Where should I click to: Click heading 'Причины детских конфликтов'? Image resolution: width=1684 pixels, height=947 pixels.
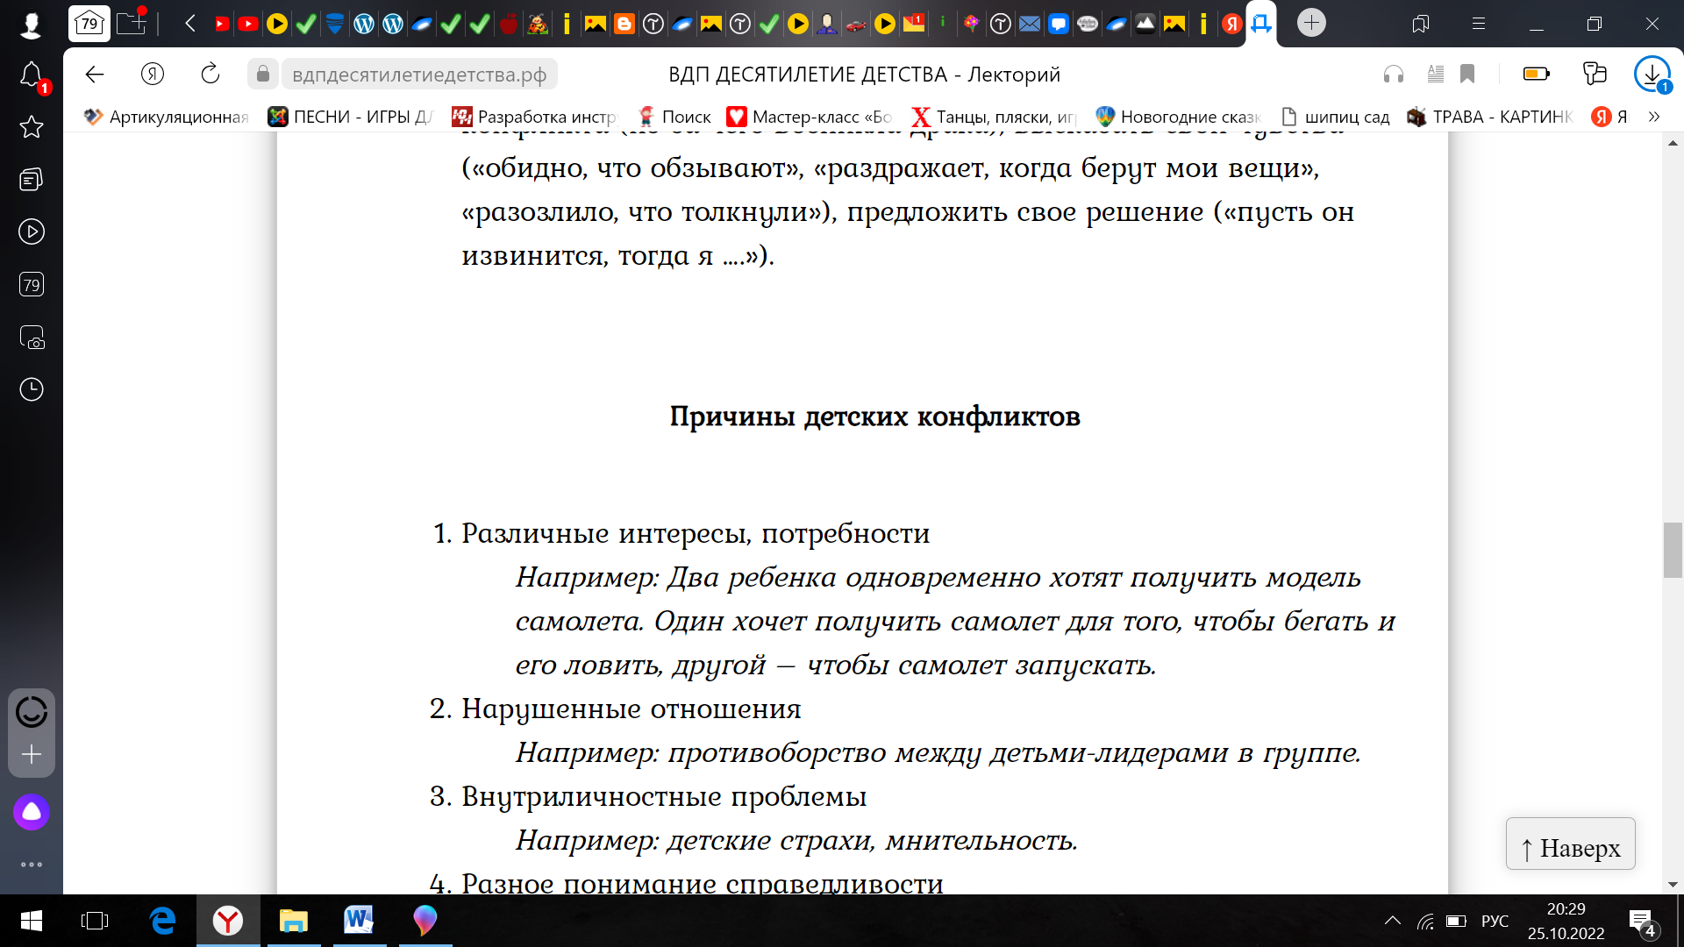point(874,417)
